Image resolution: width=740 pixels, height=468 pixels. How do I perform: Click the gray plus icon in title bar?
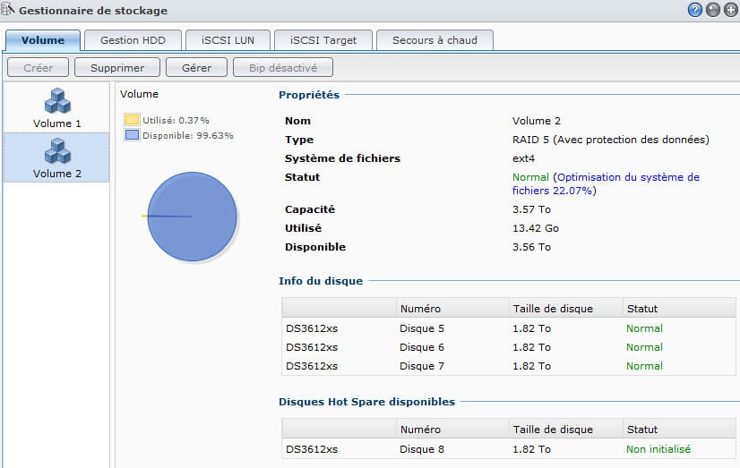(728, 11)
